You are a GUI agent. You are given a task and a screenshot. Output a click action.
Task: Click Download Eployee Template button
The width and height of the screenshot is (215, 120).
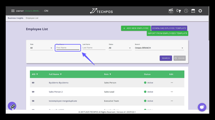pos(169,28)
